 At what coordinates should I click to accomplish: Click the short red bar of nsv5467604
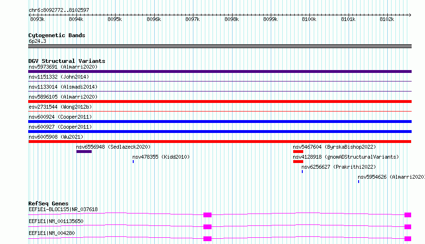[x=298, y=152]
